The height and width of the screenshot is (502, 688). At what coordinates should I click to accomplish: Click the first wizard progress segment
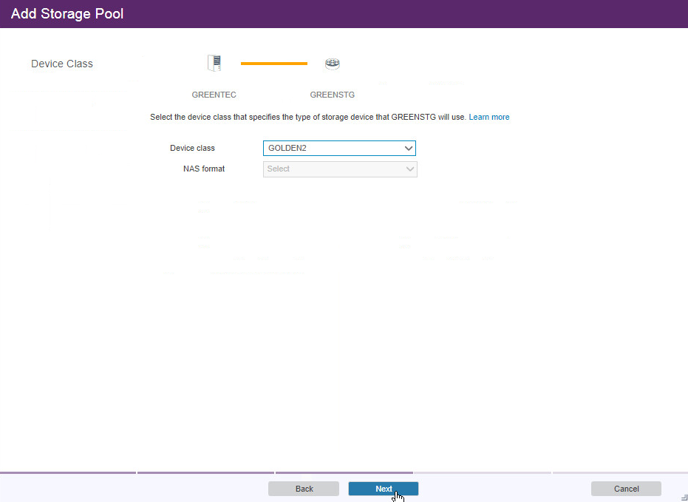(x=68, y=472)
